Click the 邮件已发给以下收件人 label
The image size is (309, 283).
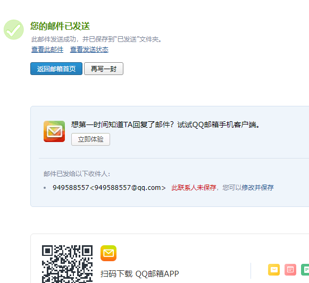(x=77, y=174)
